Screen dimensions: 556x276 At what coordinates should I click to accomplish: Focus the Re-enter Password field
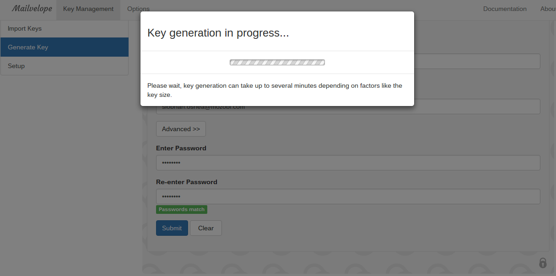coord(348,197)
